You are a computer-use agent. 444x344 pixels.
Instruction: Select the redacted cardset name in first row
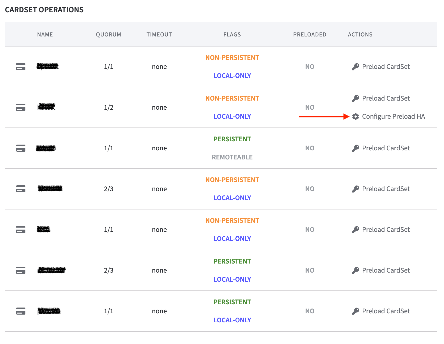pos(48,66)
